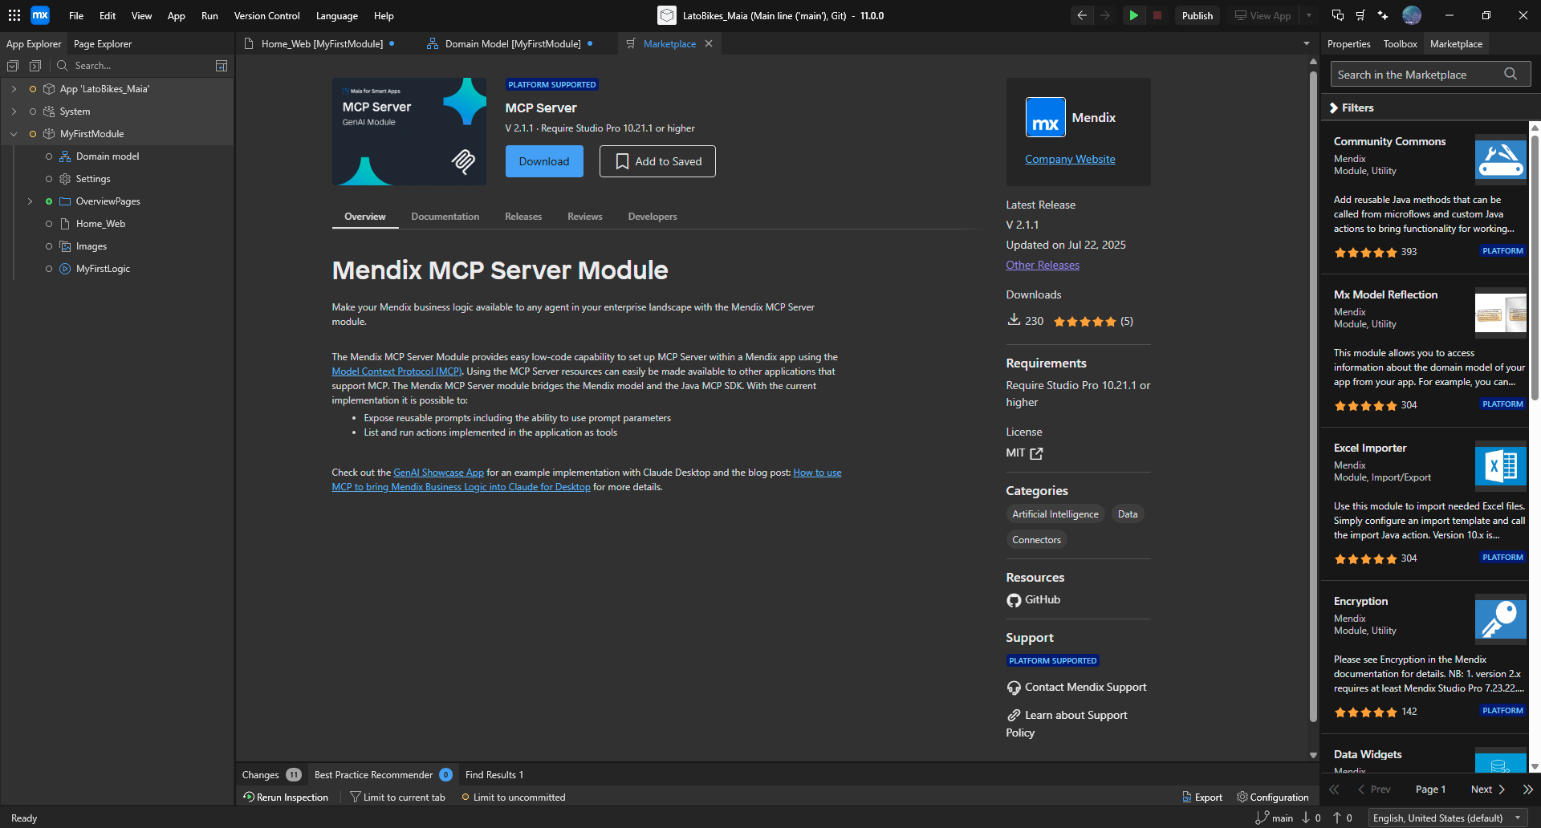Click the blue Download button
The width and height of the screenshot is (1541, 828).
[543, 161]
